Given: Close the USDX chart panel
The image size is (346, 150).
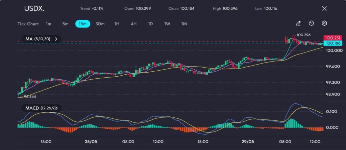Looking at the screenshot, I should point(324,8).
